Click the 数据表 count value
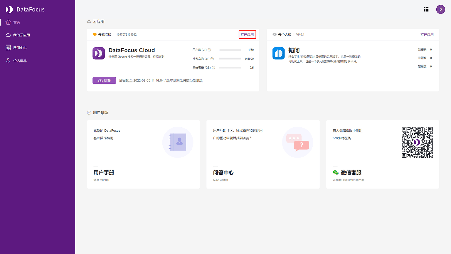Screen dimensions: 451x254 click(x=431, y=50)
